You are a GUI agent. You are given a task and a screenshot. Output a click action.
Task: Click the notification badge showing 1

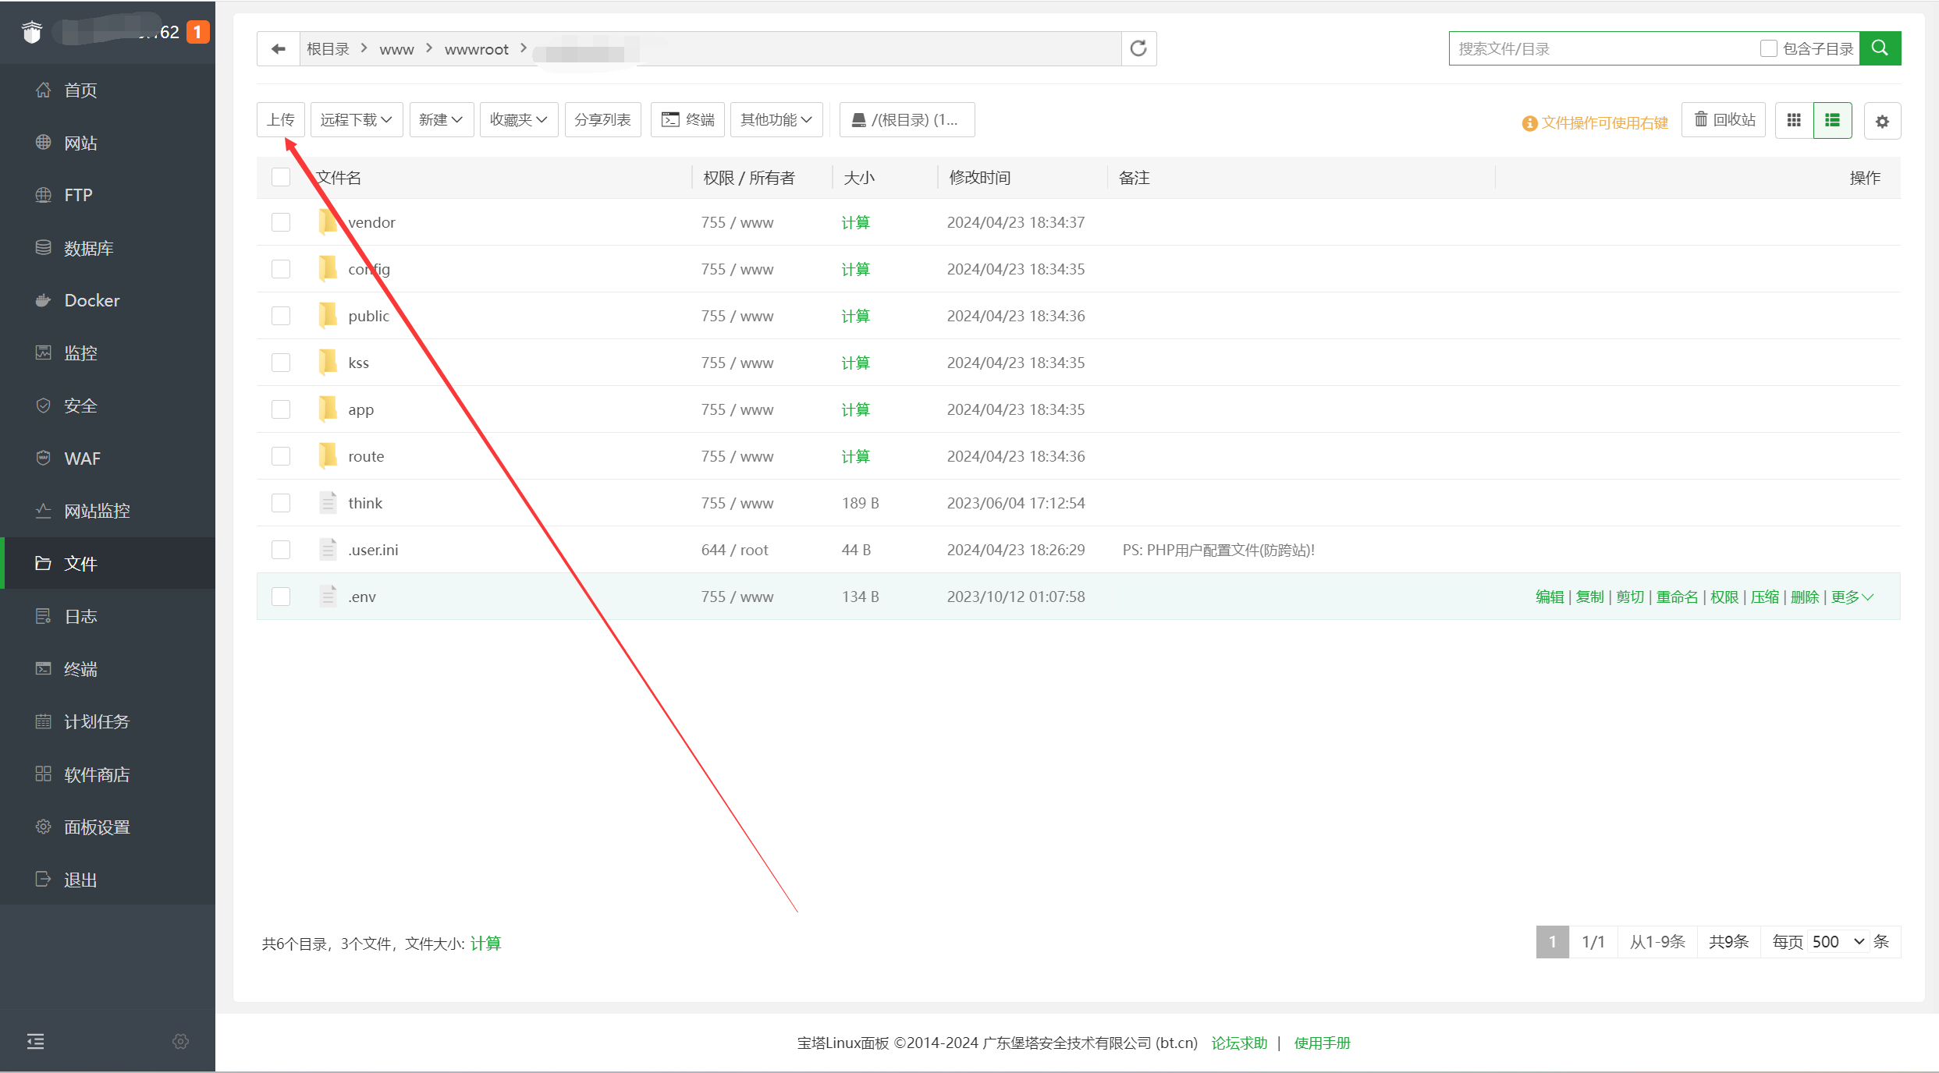pos(198,32)
